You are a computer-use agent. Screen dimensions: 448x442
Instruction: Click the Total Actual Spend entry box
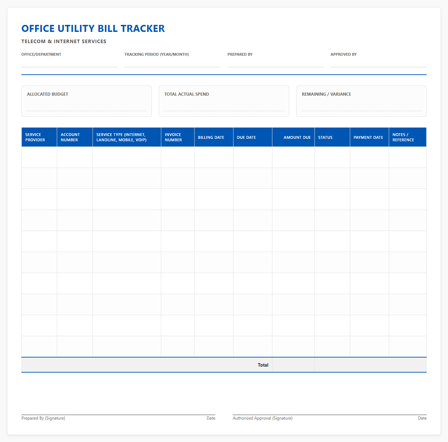224,101
